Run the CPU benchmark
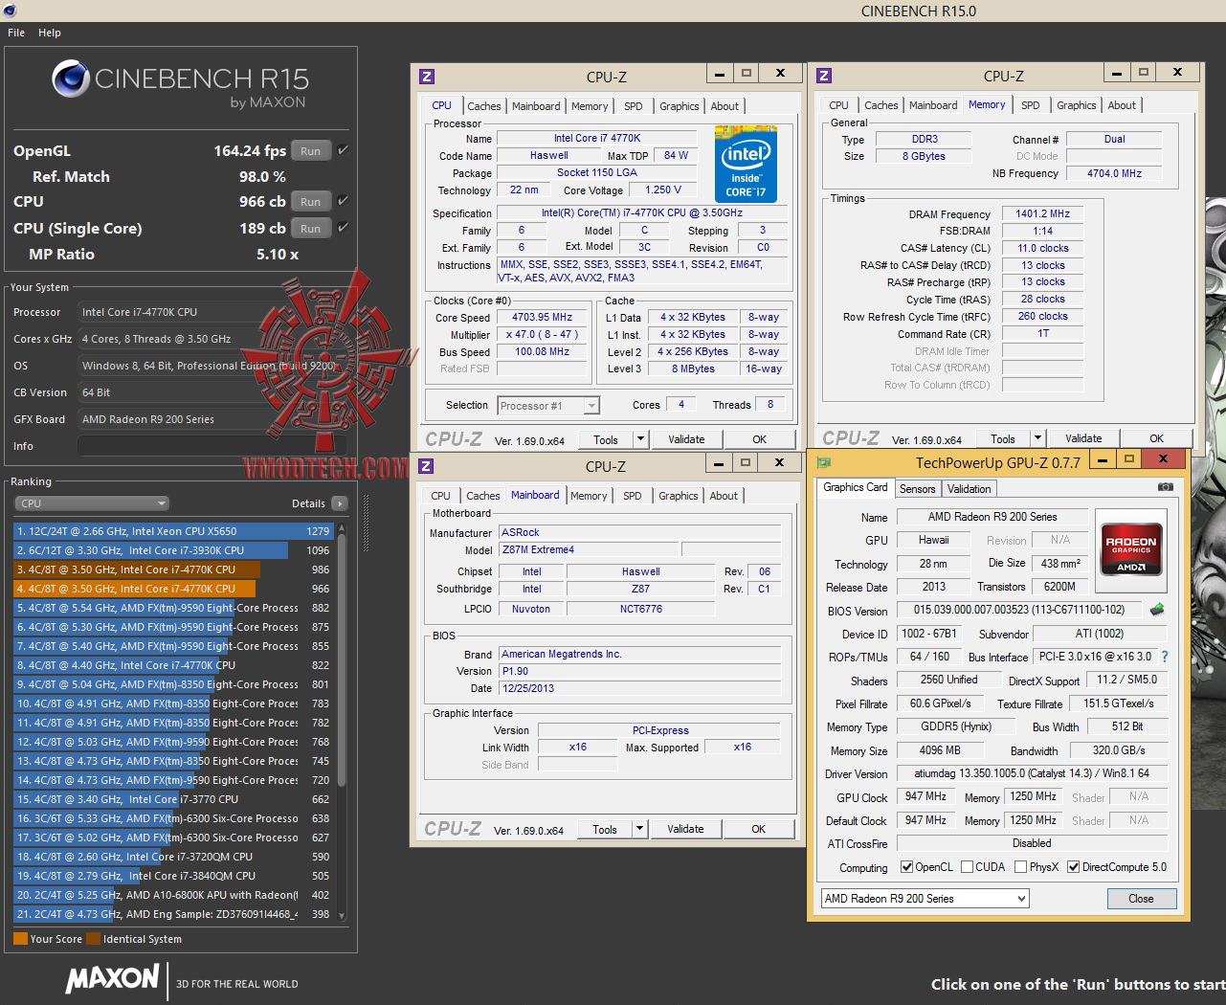1226x1005 pixels. coord(311,201)
